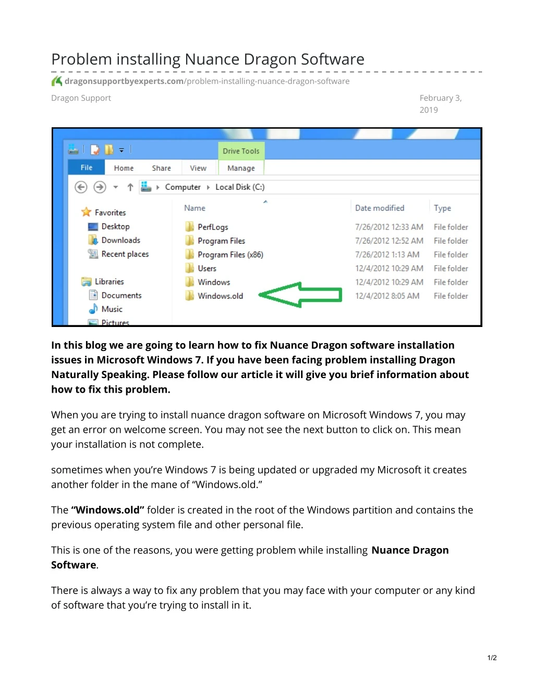Open the Manage ribbon tab
Image resolution: width=534 pixels, height=691 pixels.
point(241,168)
